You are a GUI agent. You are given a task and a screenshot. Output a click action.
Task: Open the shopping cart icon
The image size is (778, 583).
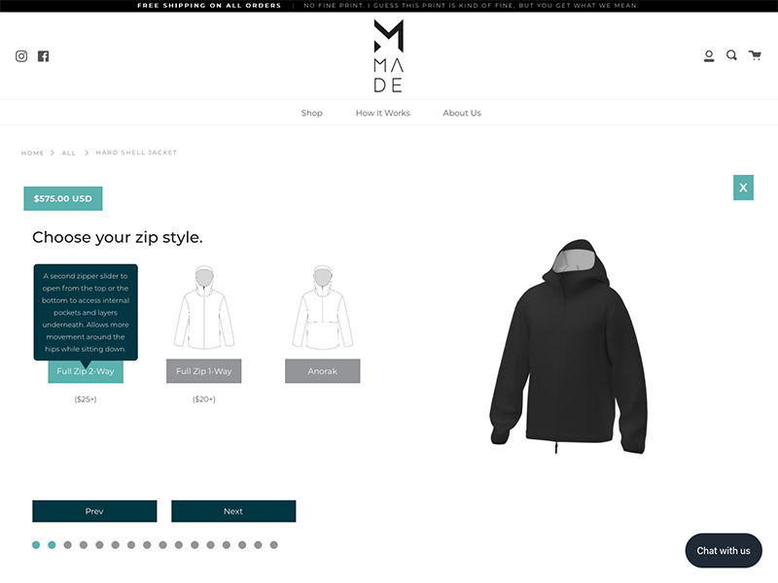755,55
